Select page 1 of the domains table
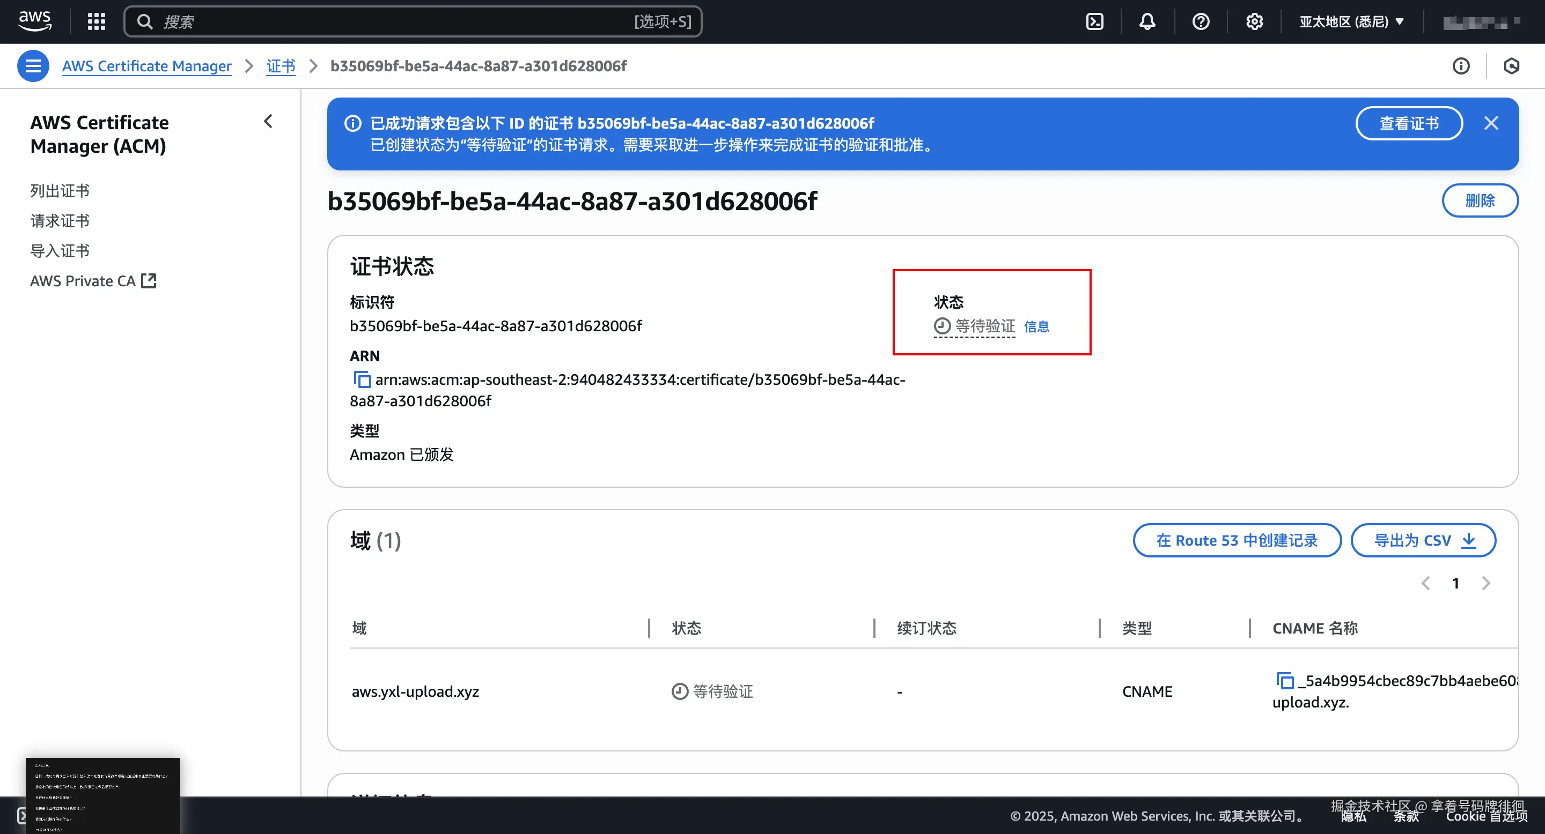 point(1455,583)
